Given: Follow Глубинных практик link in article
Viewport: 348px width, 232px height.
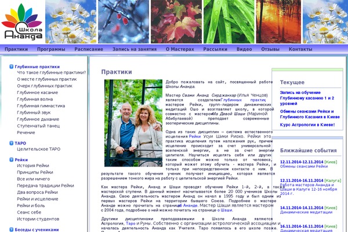Looking at the screenshot, I should click(243, 100).
